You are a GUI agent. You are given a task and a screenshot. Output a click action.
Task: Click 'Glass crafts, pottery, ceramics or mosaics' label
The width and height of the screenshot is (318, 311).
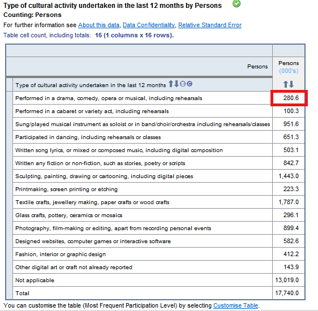point(69,215)
